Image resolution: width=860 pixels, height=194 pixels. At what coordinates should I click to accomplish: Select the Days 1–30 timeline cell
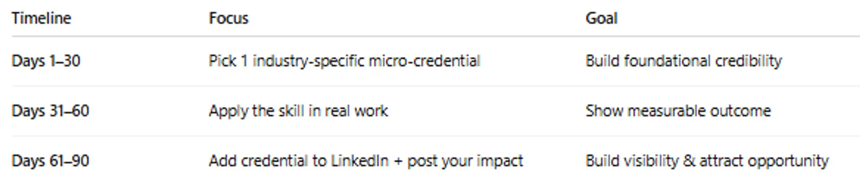point(46,61)
